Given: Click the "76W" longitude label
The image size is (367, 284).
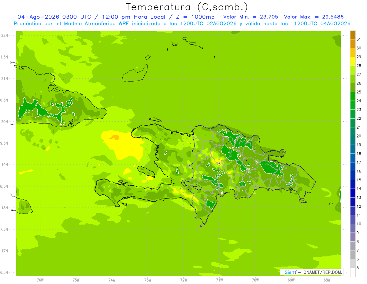Looking at the screenshot, I should [40, 280].
